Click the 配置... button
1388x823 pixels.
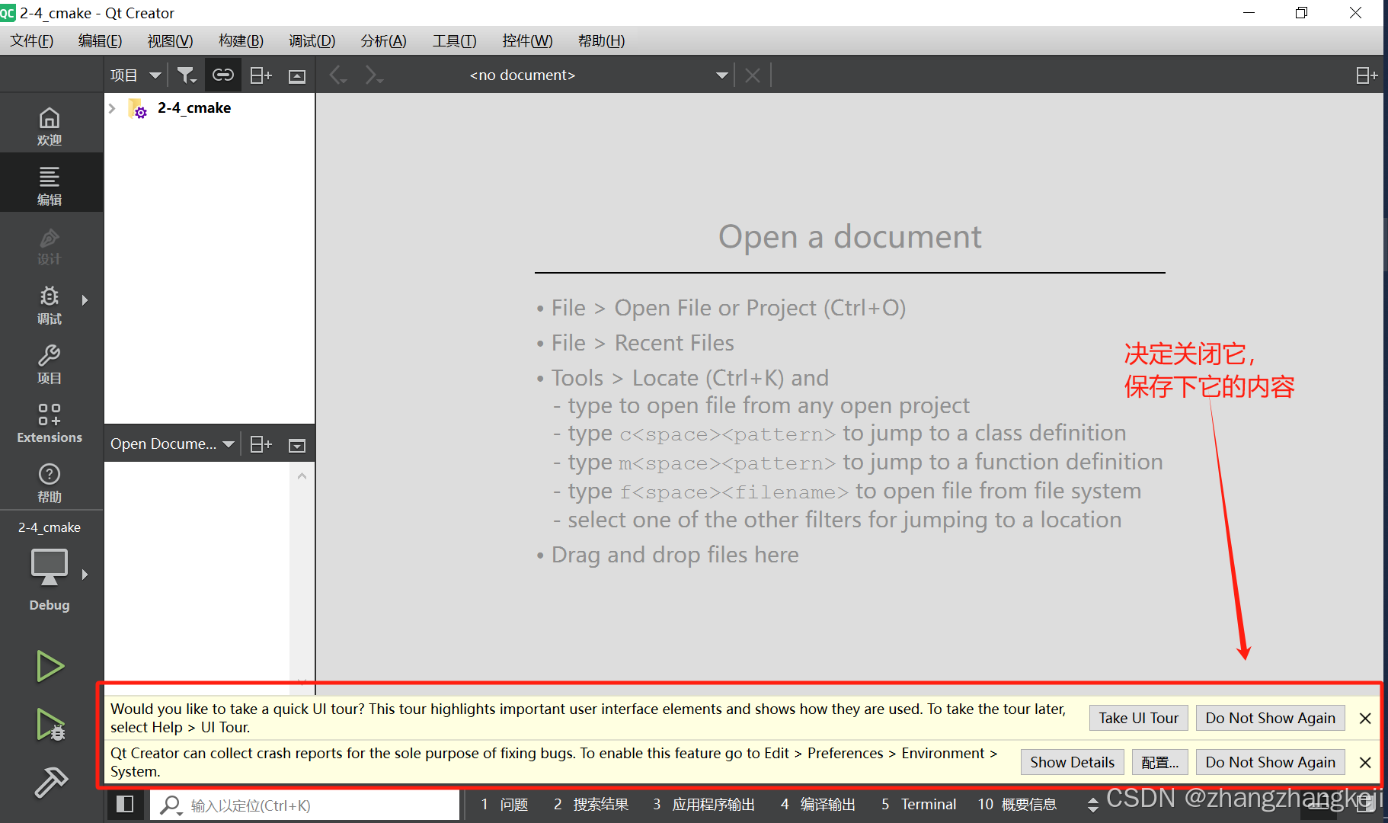pos(1159,762)
